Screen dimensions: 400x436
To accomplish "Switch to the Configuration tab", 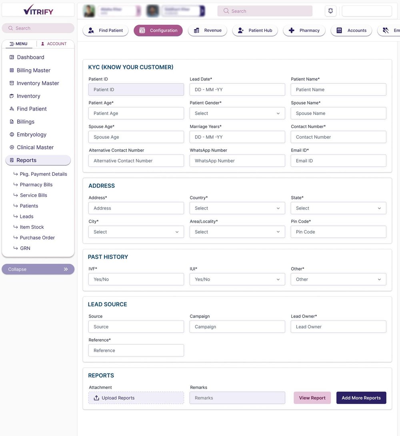I will pyautogui.click(x=158, y=30).
